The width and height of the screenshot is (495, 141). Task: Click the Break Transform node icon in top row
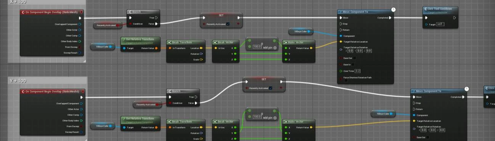(x=170, y=42)
